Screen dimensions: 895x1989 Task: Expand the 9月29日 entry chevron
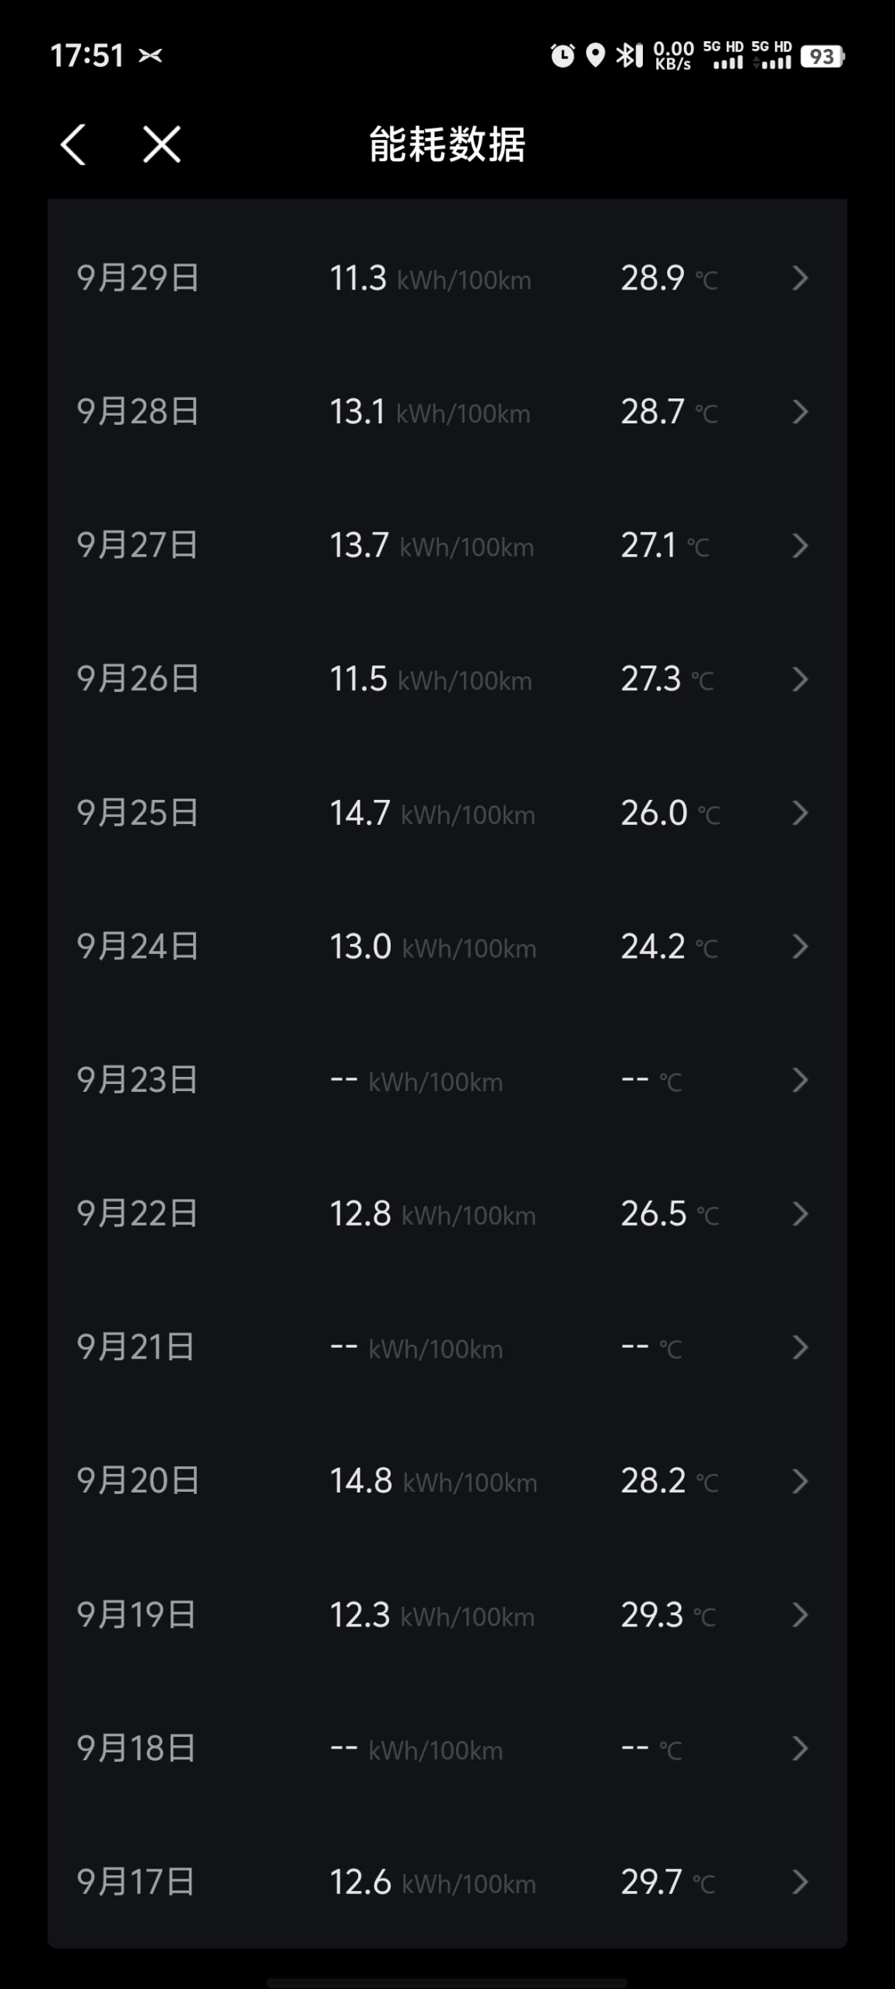[800, 279]
